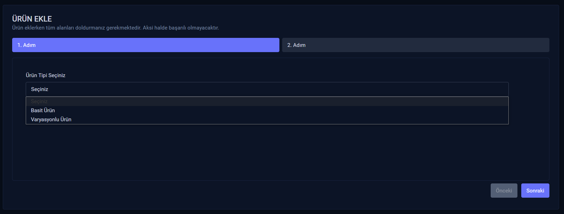Pick the product-with-variations type option
This screenshot has height=214, width=564.
(51, 120)
